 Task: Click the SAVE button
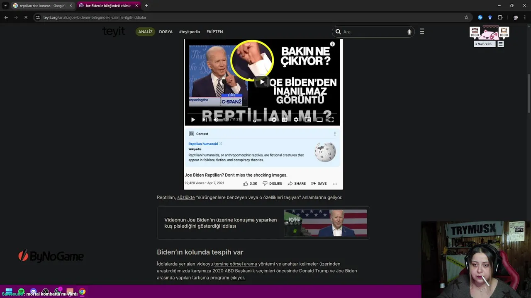pyautogui.click(x=319, y=183)
